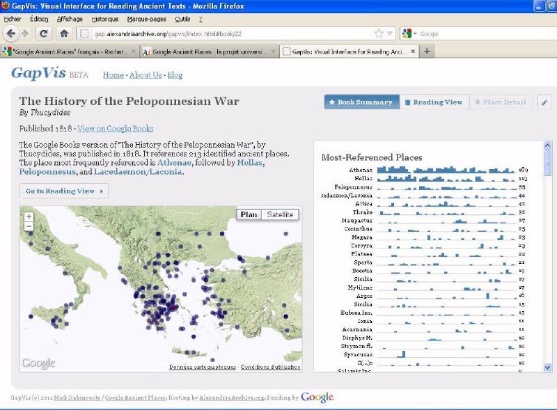Click the pencil edit icon button

tap(544, 102)
